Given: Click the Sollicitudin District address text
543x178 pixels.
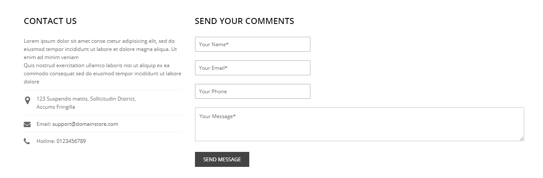Looking at the screenshot, I should (113, 99).
